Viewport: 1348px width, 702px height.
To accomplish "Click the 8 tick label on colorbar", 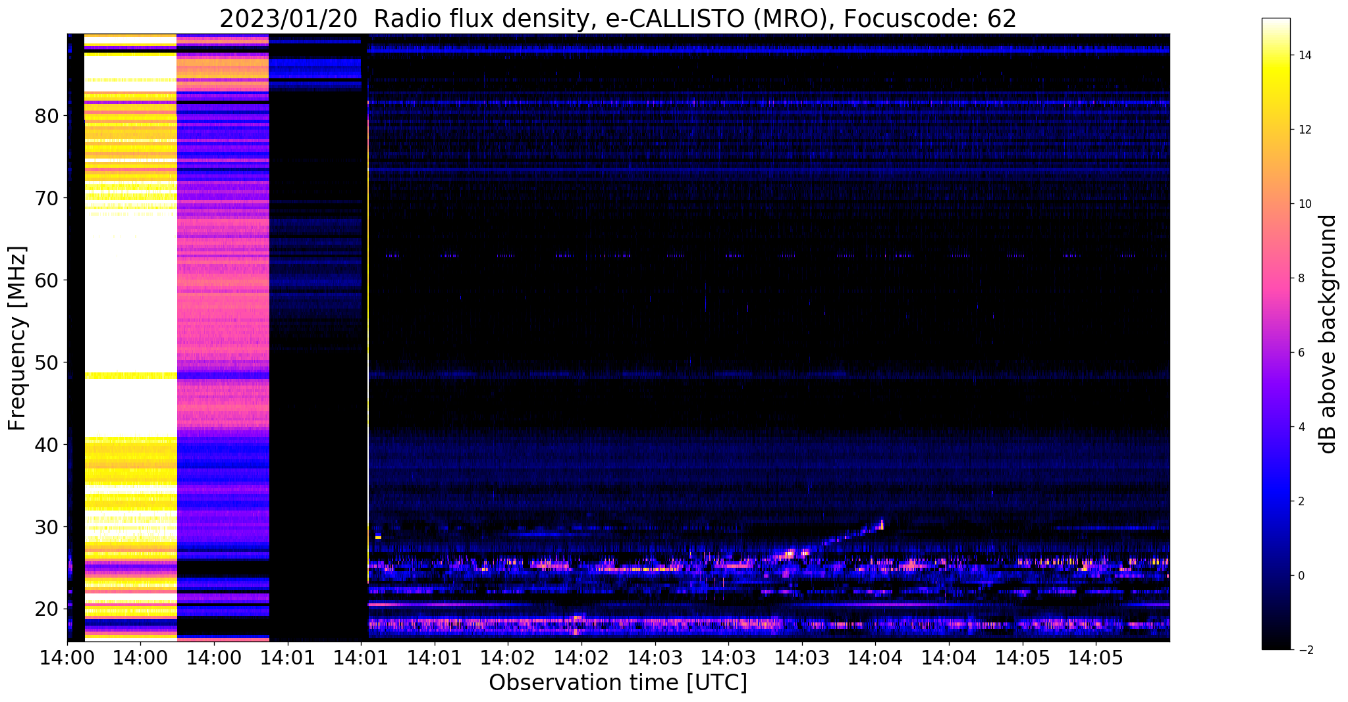I will click(x=1301, y=278).
